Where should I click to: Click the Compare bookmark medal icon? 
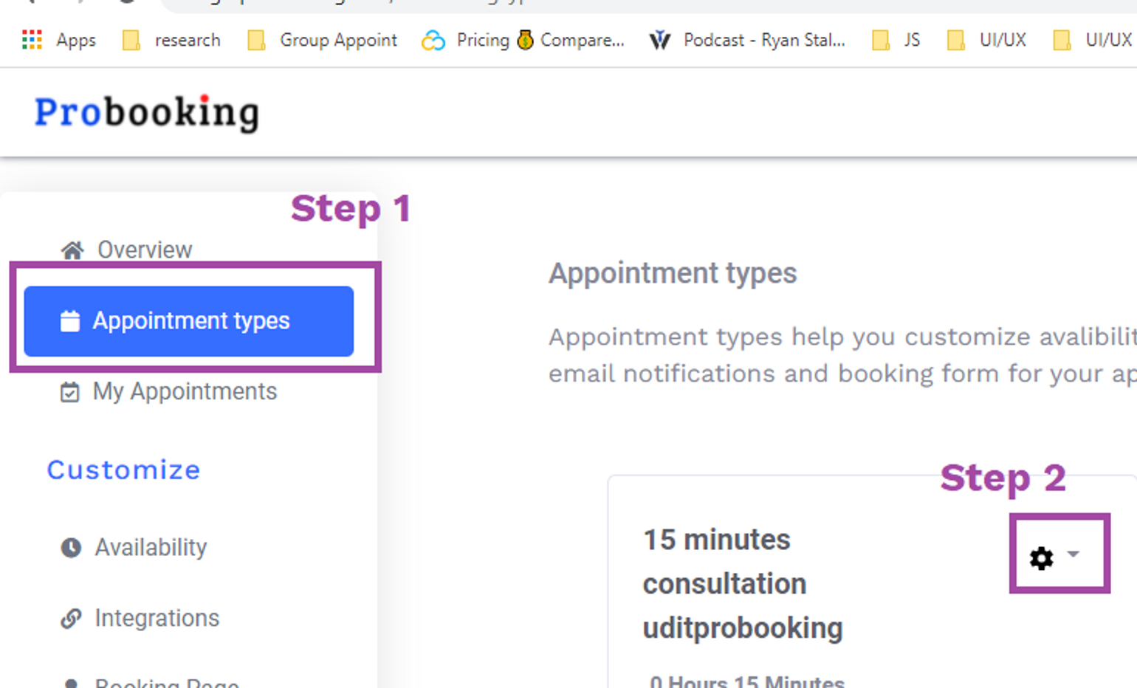click(525, 40)
